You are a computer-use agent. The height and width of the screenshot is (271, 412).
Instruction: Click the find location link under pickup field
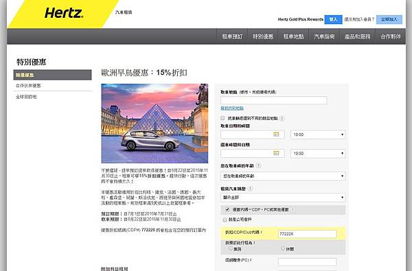(232, 108)
